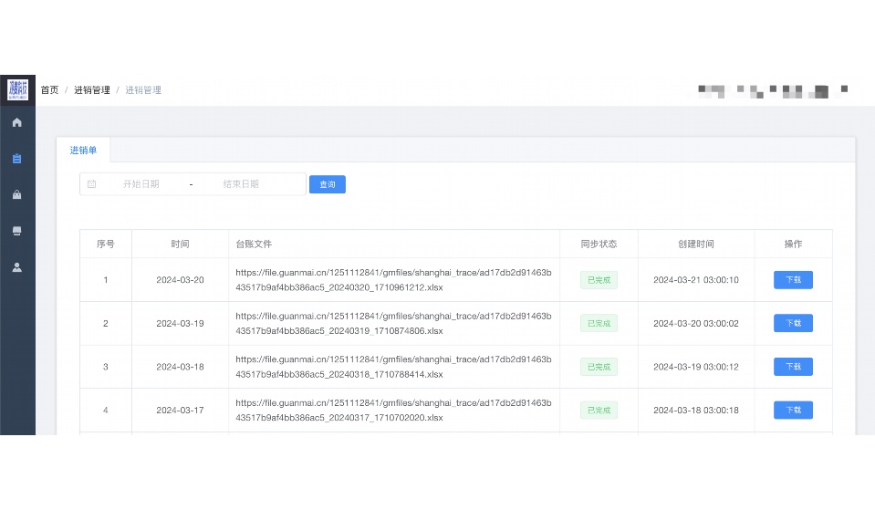Click the calendar icon in date picker
The height and width of the screenshot is (510, 875).
tap(92, 184)
